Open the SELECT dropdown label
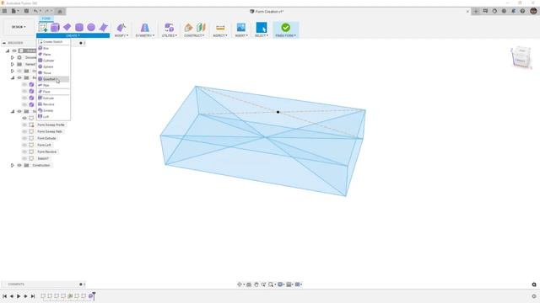540x303 pixels. click(x=262, y=35)
